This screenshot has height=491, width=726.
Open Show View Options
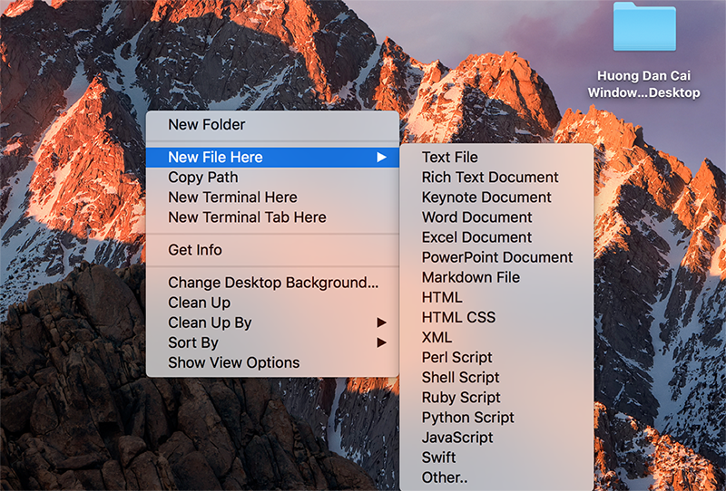[x=234, y=362]
